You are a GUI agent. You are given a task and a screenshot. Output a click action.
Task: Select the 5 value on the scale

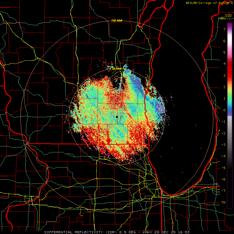pyautogui.click(x=224, y=52)
